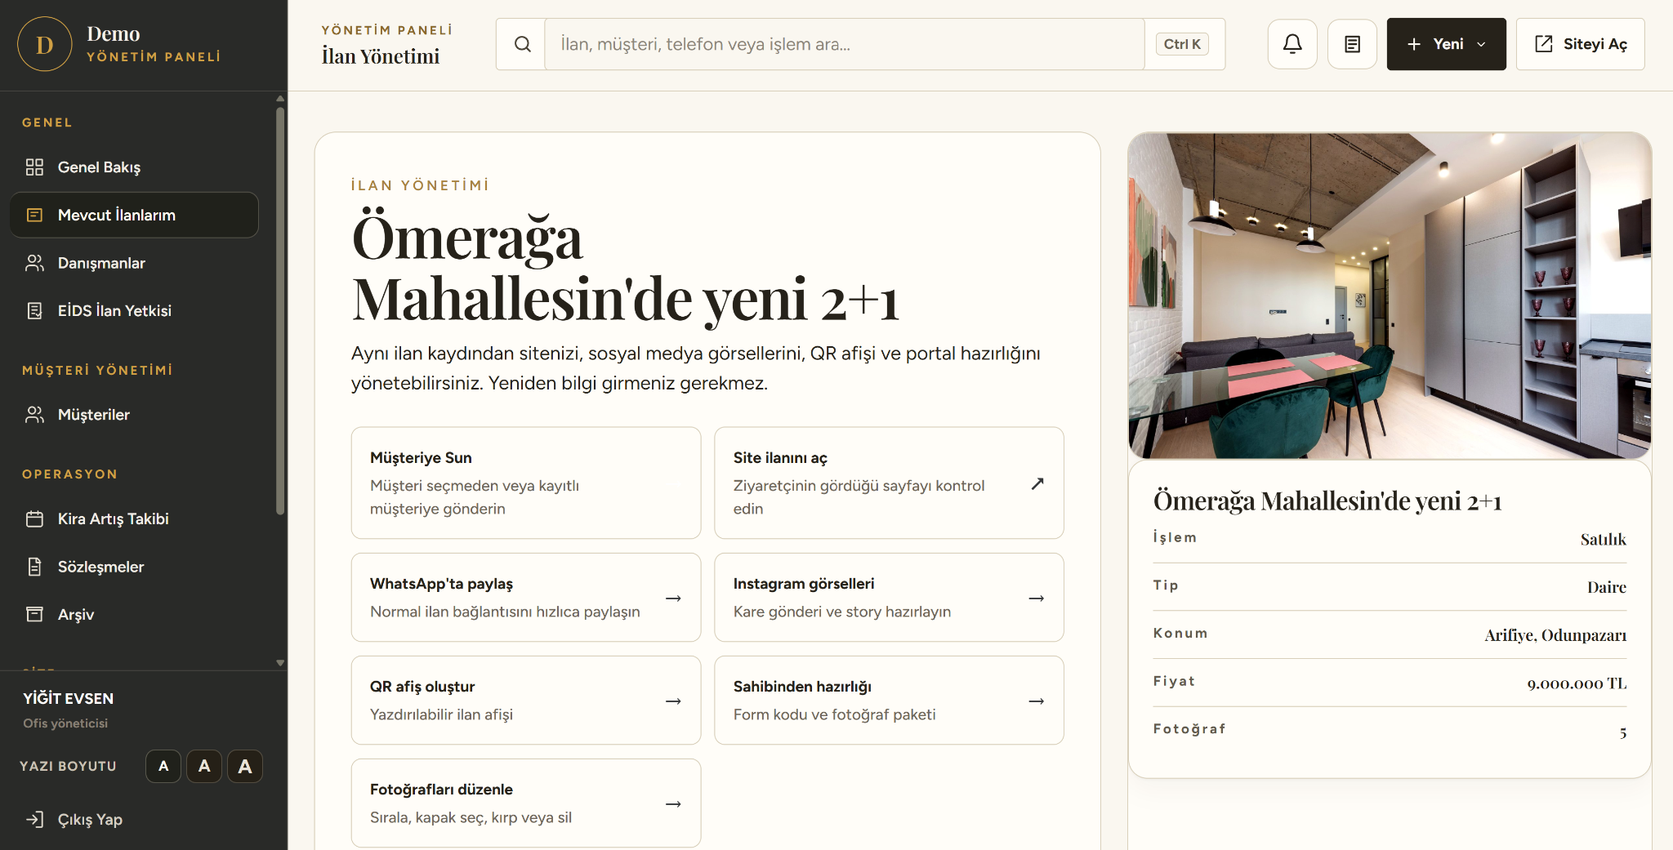Click the EİDS İlan Yetkisi document icon
Image resolution: width=1673 pixels, height=850 pixels.
[34, 310]
